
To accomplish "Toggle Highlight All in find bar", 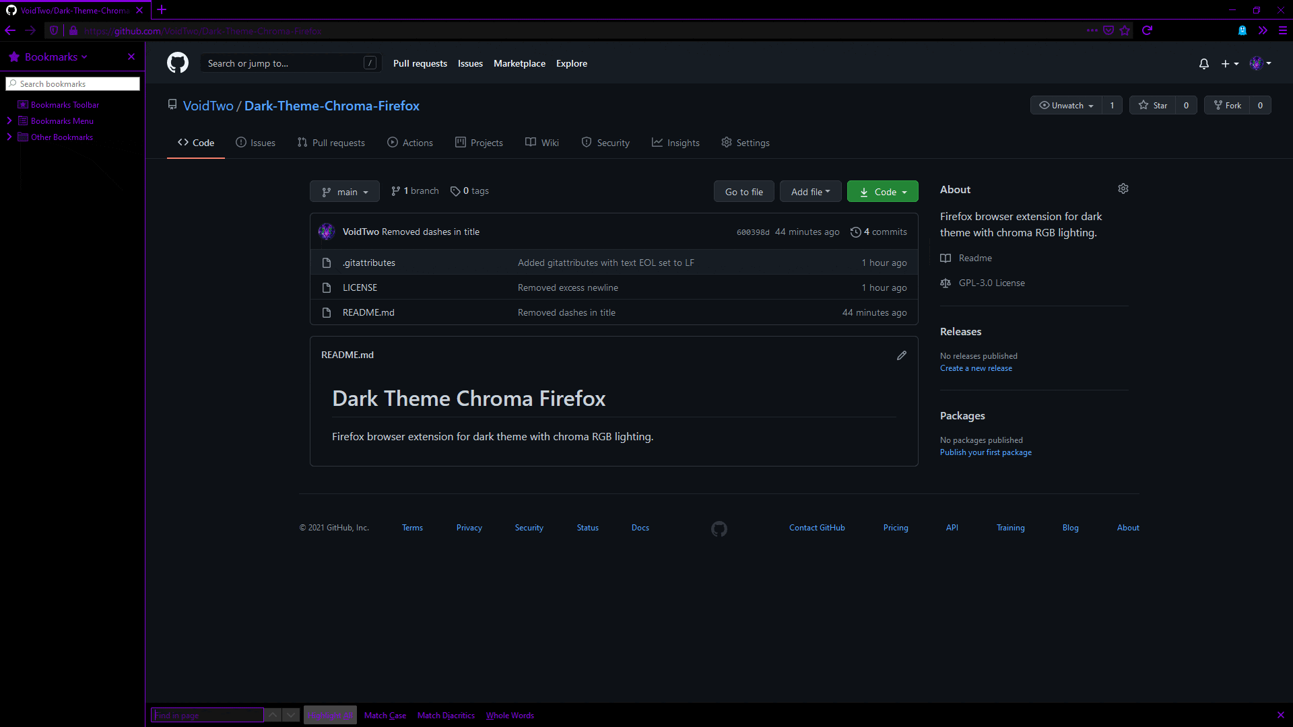I will coord(330,716).
